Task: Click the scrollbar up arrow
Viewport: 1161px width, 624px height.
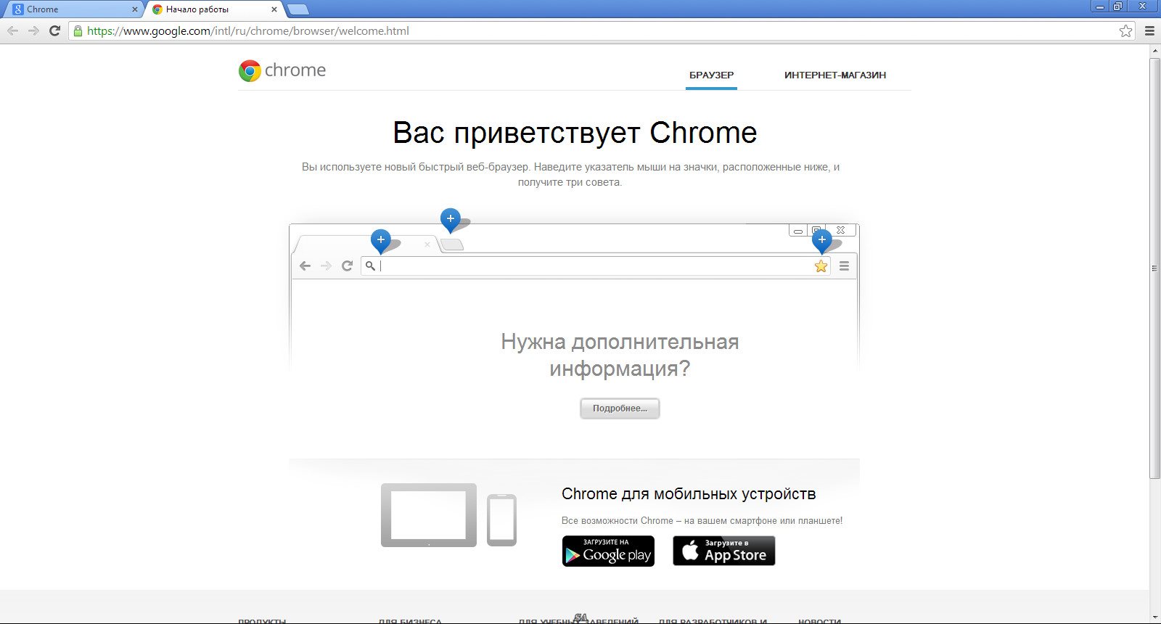Action: point(1155,51)
